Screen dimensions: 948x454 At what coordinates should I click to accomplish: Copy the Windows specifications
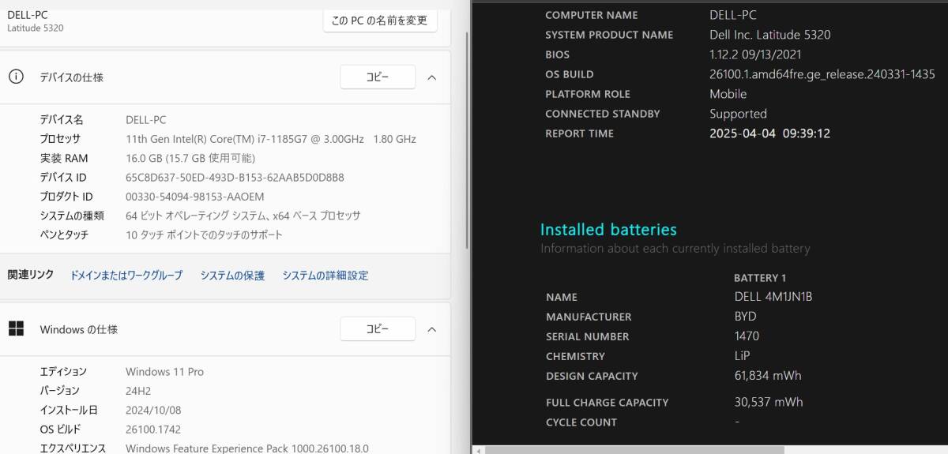point(378,329)
